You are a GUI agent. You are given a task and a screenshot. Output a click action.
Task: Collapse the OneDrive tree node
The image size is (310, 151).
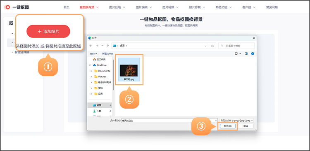[x=90, y=65]
